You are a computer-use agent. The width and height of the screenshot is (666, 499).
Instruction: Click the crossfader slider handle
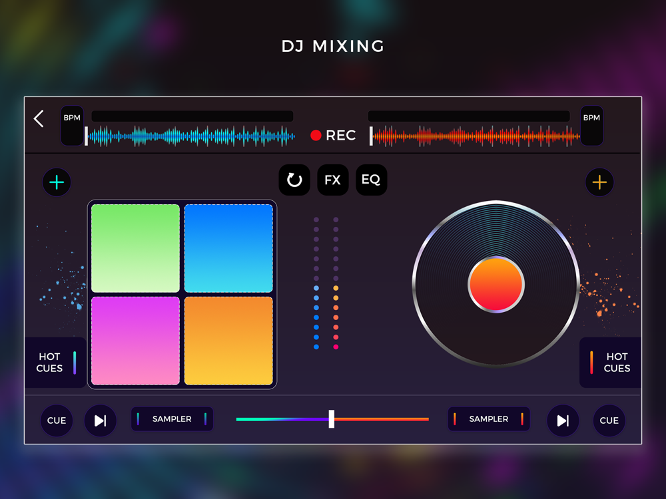point(331,418)
